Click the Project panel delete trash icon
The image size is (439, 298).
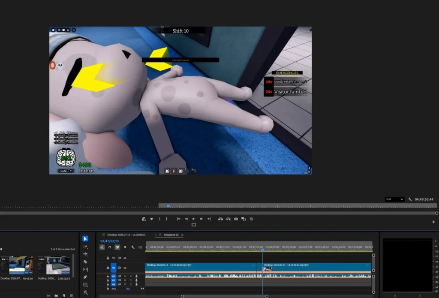(72, 295)
